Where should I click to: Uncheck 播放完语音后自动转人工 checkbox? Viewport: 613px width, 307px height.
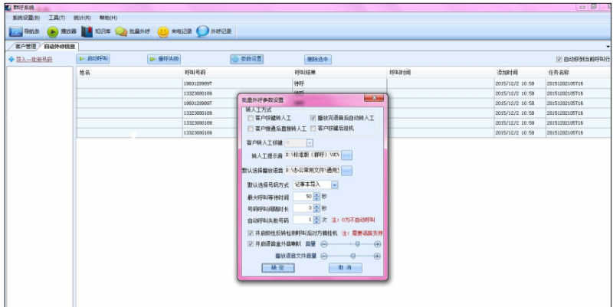[313, 119]
